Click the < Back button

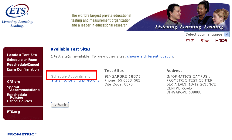click(x=60, y=105)
